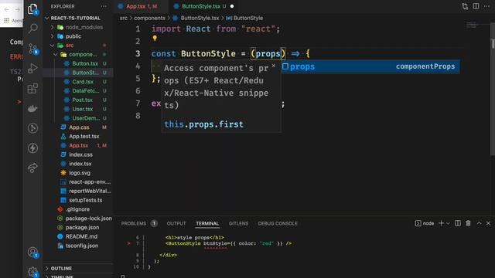Screen dimensions: 495x278
Task: Open the new terminal profile dropdown arrow
Action: [x=448, y=223]
